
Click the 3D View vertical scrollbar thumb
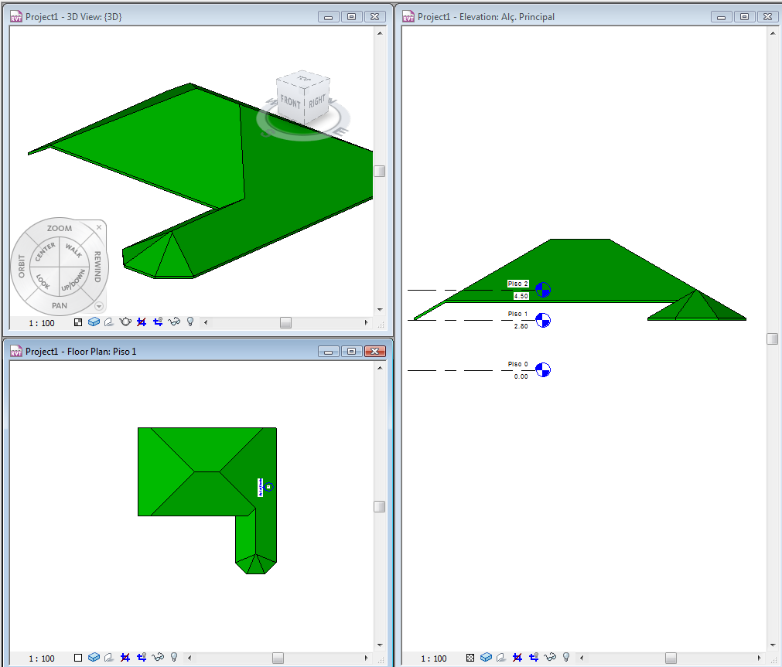tap(380, 171)
